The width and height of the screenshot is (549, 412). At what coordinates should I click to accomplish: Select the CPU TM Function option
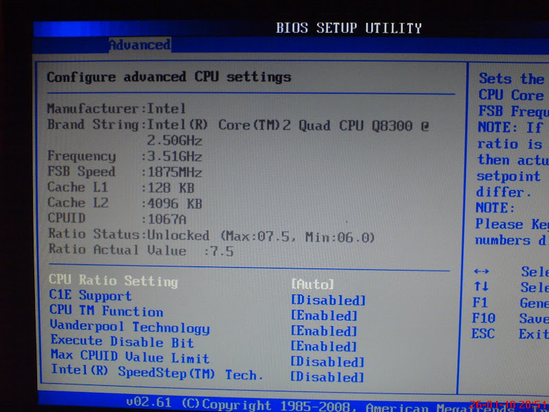(x=106, y=311)
